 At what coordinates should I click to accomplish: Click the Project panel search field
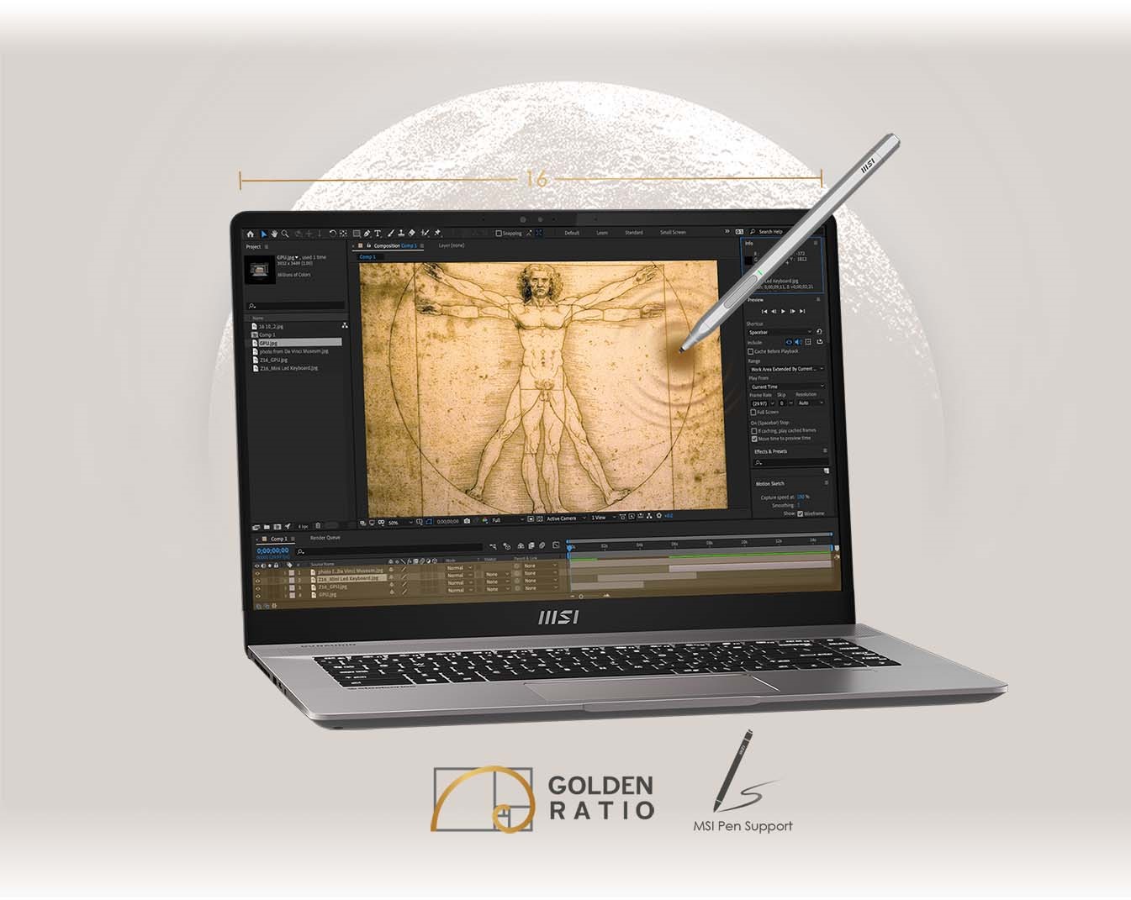(x=295, y=306)
